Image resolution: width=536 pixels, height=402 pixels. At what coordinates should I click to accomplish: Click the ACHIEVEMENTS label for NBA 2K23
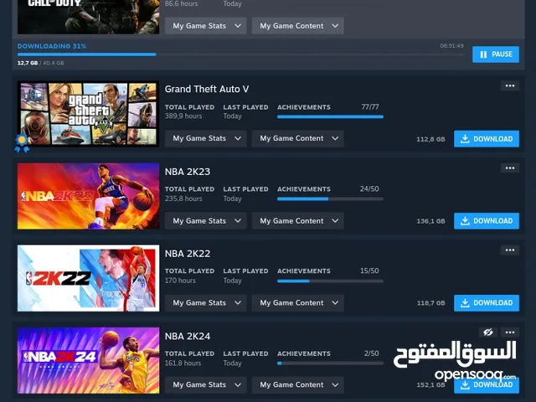click(303, 189)
